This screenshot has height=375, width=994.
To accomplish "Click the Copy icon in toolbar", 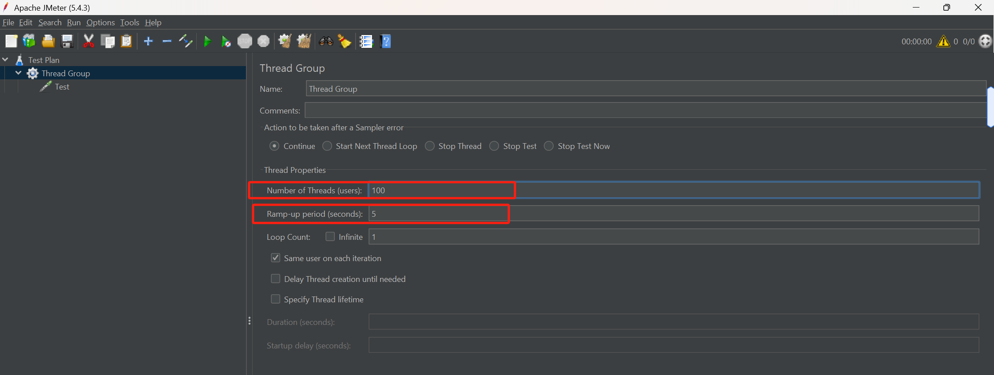I will [x=108, y=41].
